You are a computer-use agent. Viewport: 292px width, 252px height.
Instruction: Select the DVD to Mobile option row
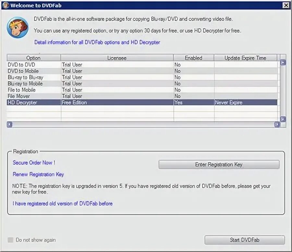pyautogui.click(x=142, y=71)
